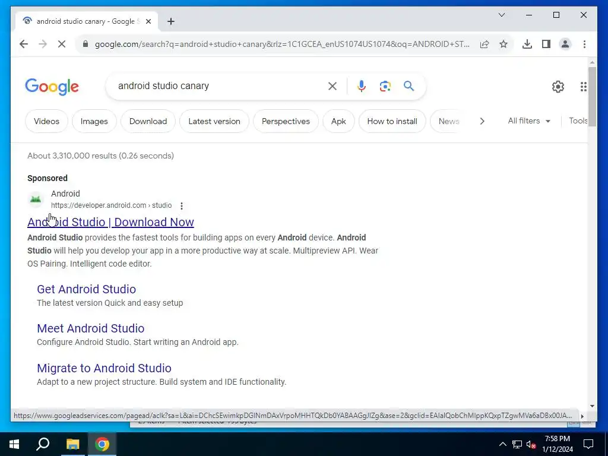Select the Videos filter chip

(x=46, y=121)
